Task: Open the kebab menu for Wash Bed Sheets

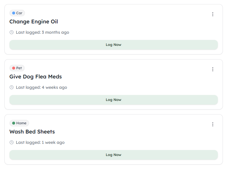Action: (x=212, y=124)
